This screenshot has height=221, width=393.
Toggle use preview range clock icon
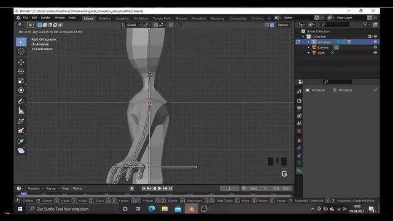(244, 188)
